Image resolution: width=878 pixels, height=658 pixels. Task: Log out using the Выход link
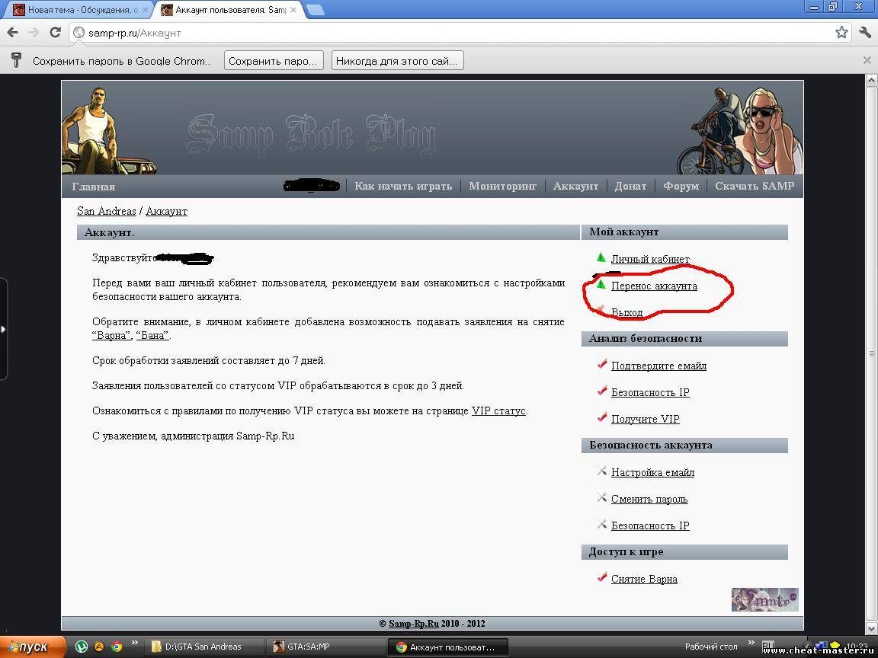626,312
